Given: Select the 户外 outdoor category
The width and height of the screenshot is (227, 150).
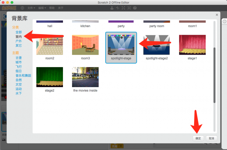Looking at the screenshot, I should [x=19, y=41].
